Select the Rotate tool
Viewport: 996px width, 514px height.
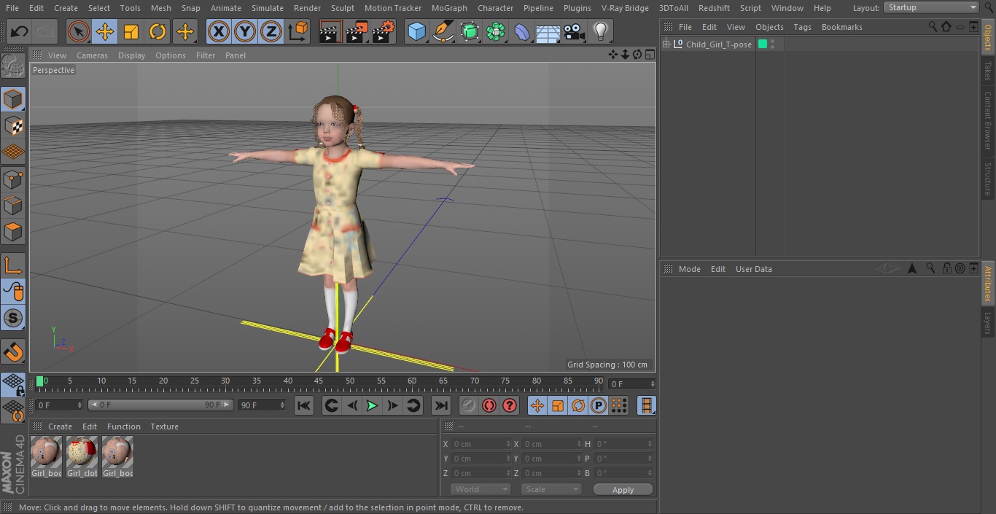(x=157, y=31)
